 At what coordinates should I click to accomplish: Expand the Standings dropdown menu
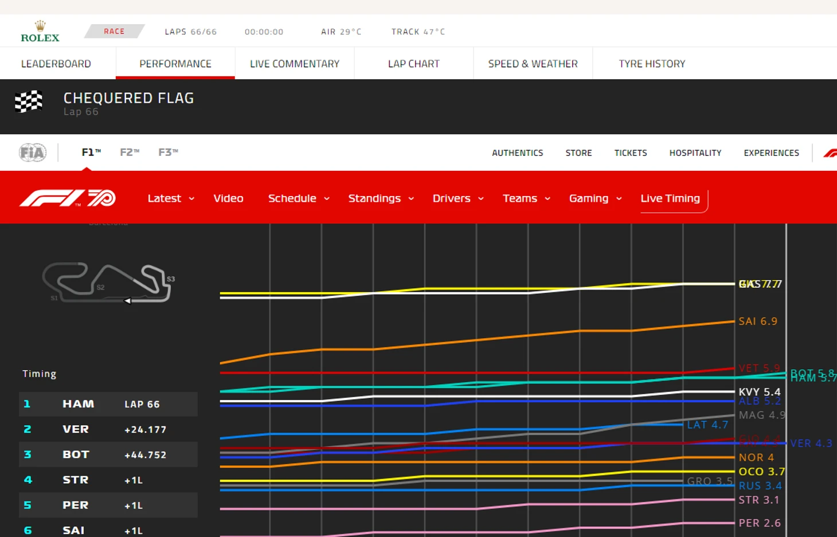click(381, 198)
